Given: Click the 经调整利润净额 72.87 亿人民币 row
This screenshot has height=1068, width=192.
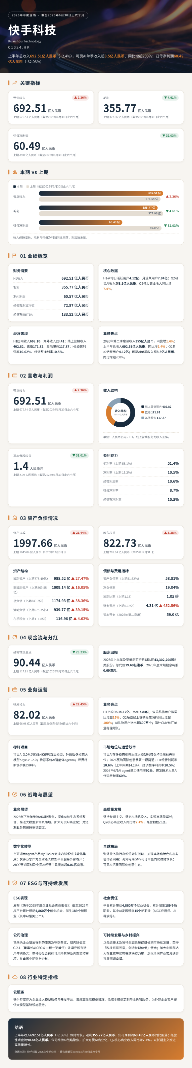Looking at the screenshot, I should [x=51, y=306].
